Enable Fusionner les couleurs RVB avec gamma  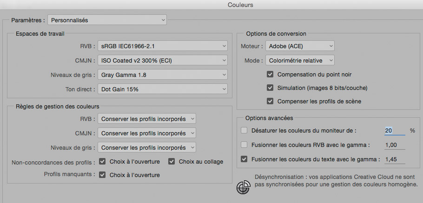pyautogui.click(x=244, y=145)
